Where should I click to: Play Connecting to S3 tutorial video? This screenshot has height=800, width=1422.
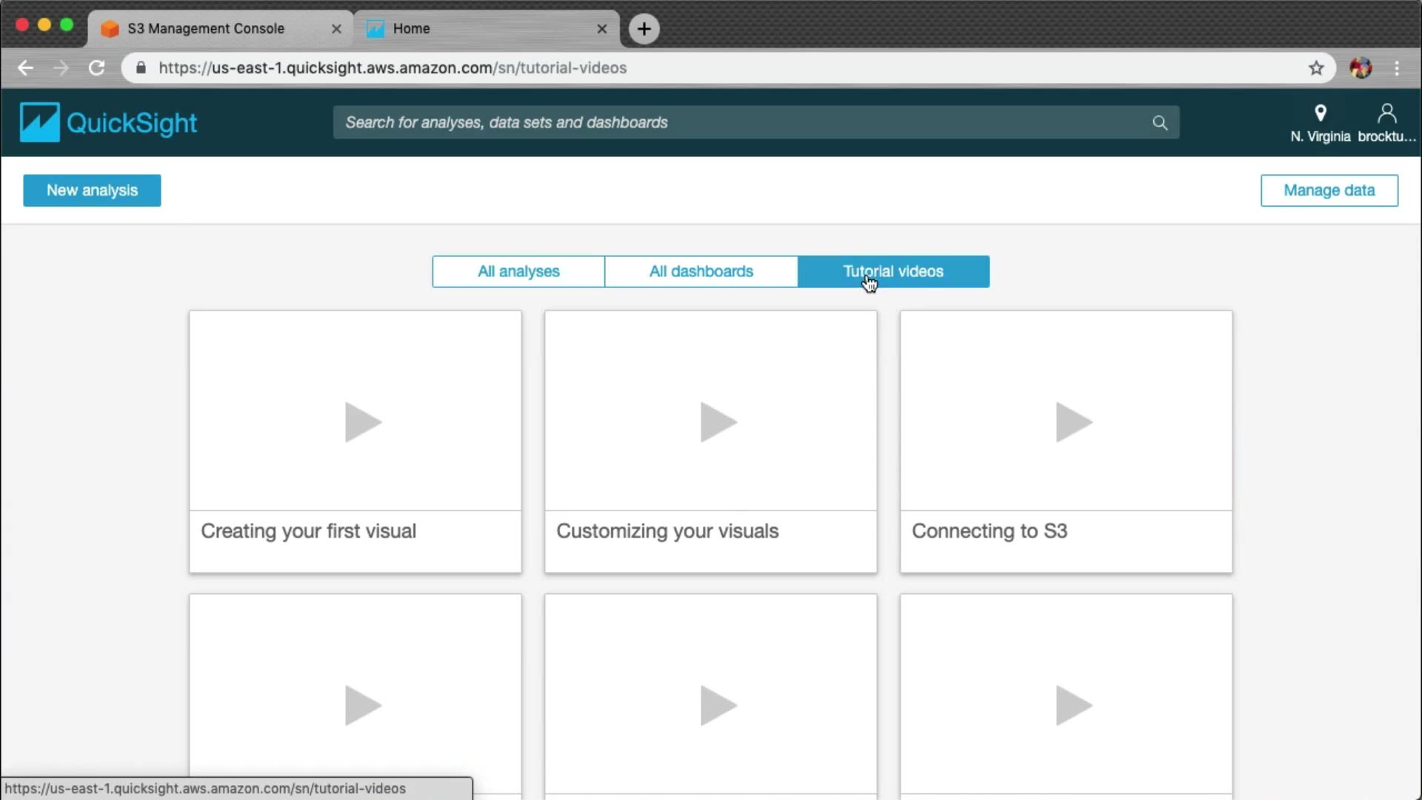1073,422
